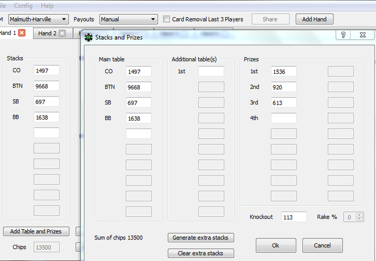Image resolution: width=376 pixels, height=261 pixels.
Task: Open the Help menu
Action: [47, 5]
